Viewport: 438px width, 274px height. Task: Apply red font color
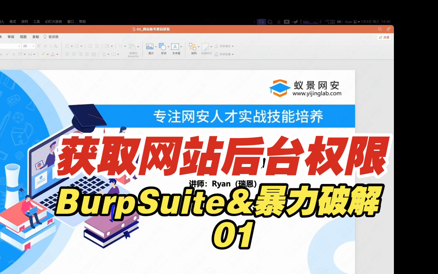click(53, 54)
